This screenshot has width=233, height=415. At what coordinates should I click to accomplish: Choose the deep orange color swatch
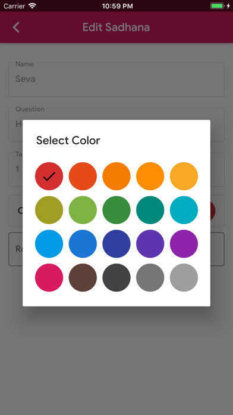(83, 176)
